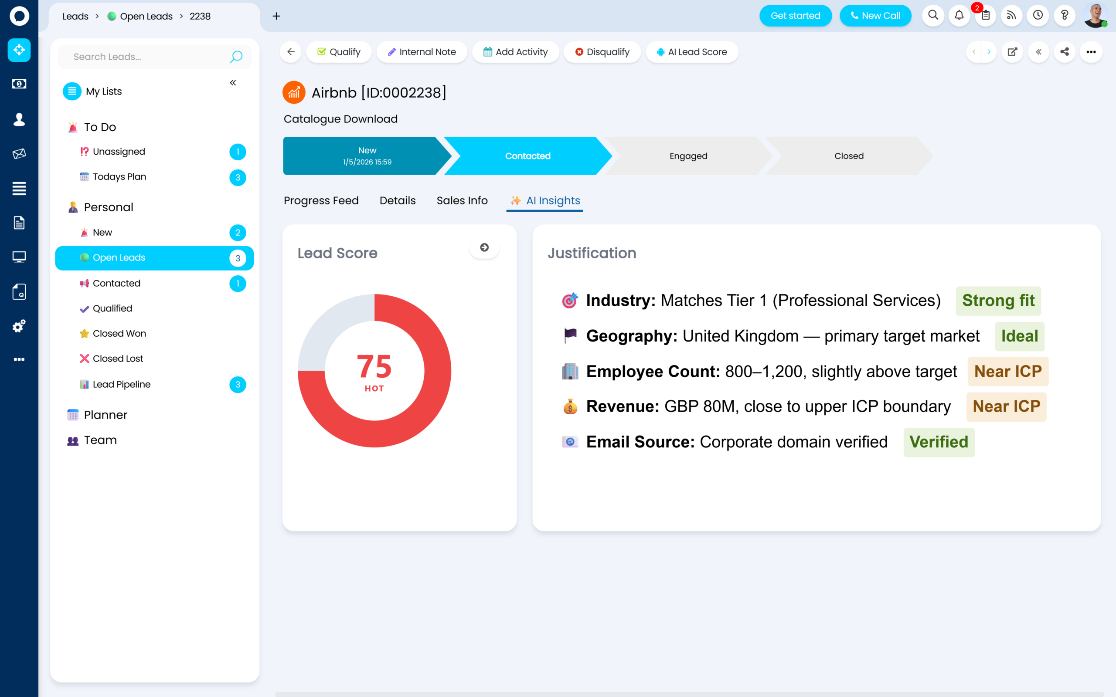This screenshot has width=1116, height=697.
Task: Open the clock history icon
Action: 1038,16
